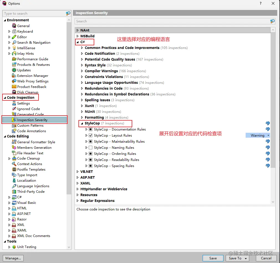
Task: Open the Warning severity dropdown
Action: pos(258,136)
